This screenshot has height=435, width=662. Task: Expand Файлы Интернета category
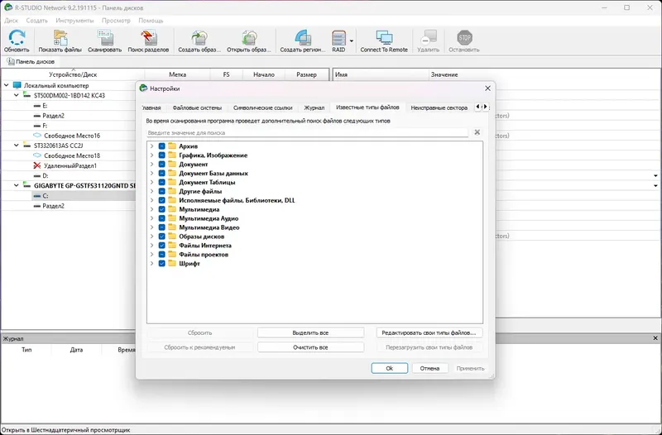[x=151, y=245]
